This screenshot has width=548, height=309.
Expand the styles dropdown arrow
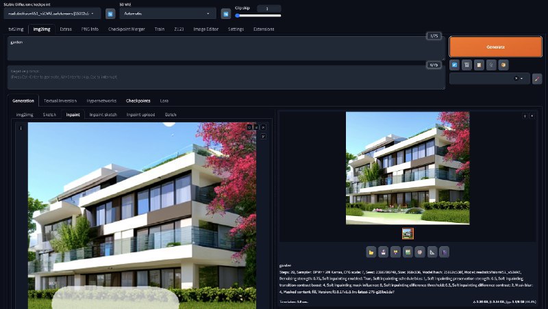click(x=521, y=79)
